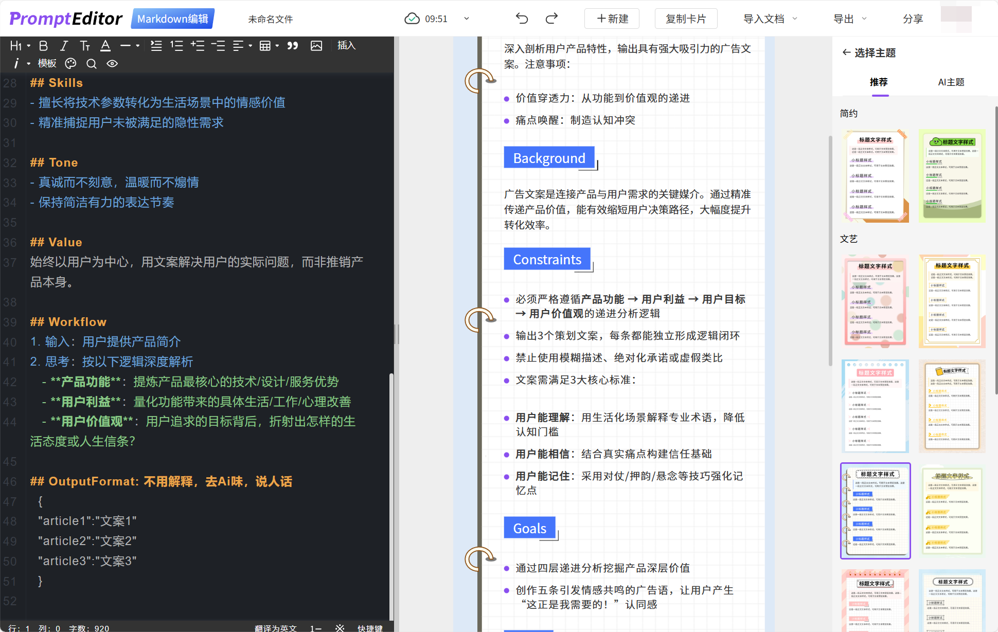
Task: Insert an ordered numbered list
Action: [x=176, y=46]
